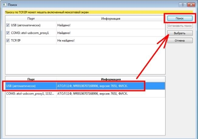
Task: Click the Поиск search button
Action: point(180,19)
